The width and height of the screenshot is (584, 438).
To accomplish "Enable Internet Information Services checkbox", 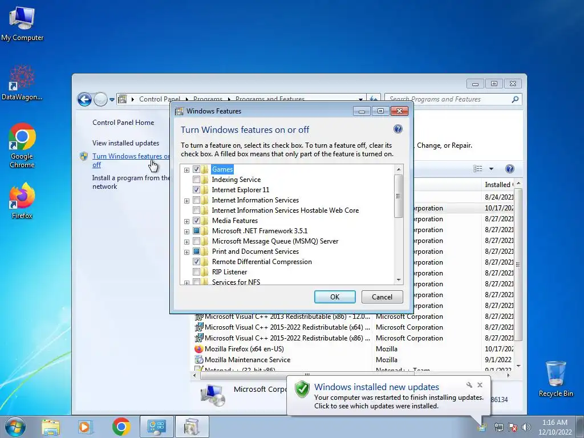I will [x=196, y=200].
